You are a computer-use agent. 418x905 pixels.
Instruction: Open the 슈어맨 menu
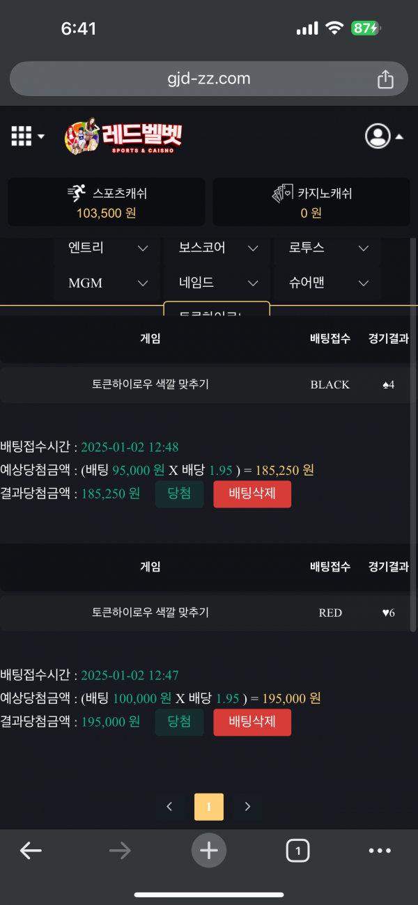328,283
